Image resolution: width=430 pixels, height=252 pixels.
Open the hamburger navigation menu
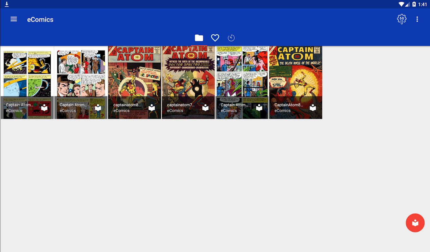click(14, 19)
